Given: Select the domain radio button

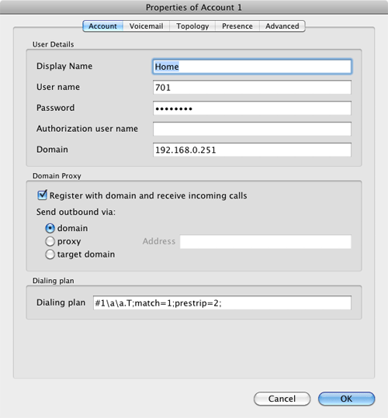Looking at the screenshot, I should coord(50,228).
